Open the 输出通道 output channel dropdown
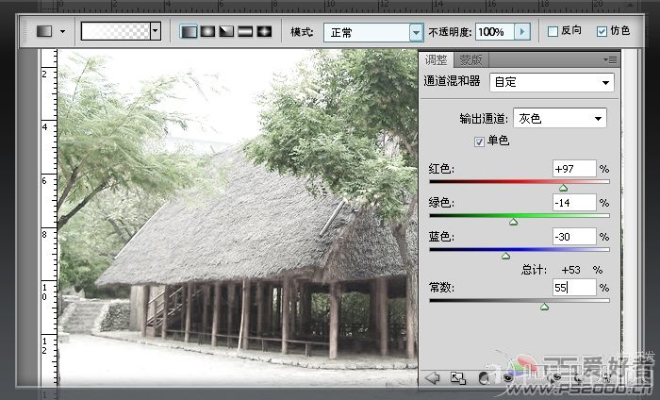Image resolution: width=660 pixels, height=400 pixels. click(x=560, y=118)
